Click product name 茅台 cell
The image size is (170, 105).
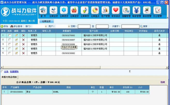point(39,92)
